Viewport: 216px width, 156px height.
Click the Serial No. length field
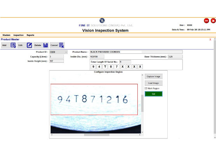125,62
